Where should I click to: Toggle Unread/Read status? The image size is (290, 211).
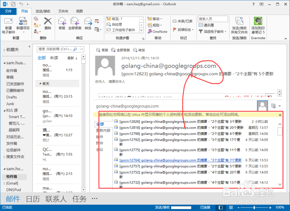coord(182,21)
